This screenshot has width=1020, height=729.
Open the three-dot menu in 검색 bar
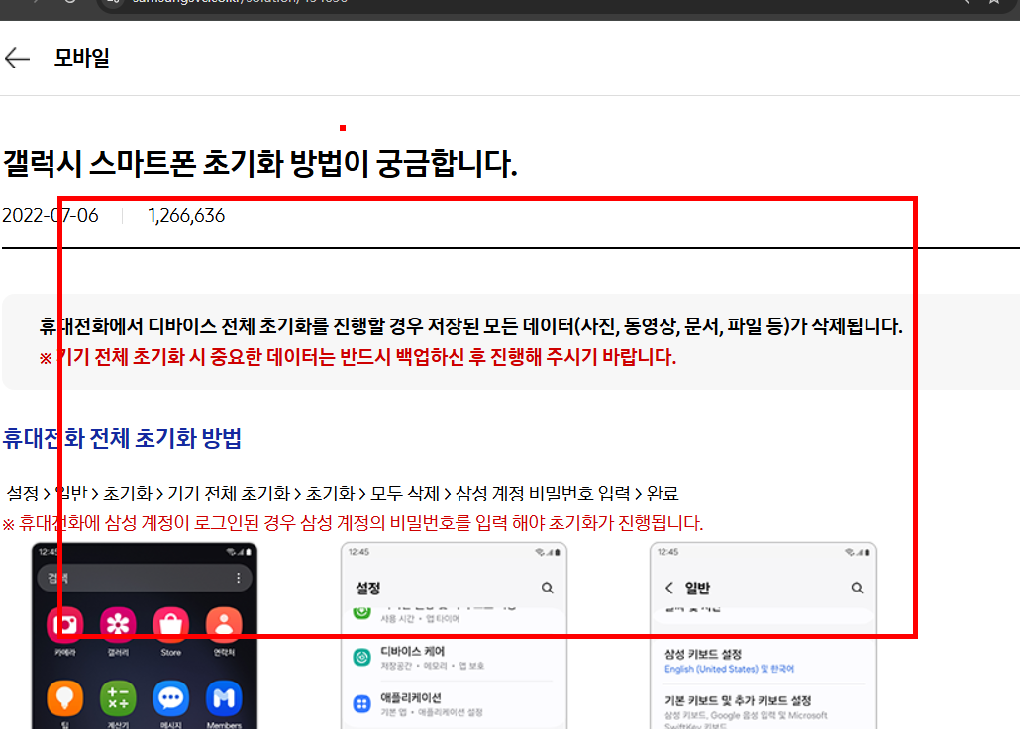click(x=237, y=577)
